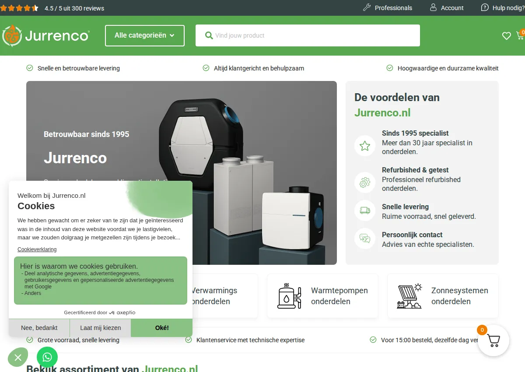This screenshot has height=372, width=525.
Task: Click the checkmark by Grote voorraad, snelle levering
Action: point(30,340)
